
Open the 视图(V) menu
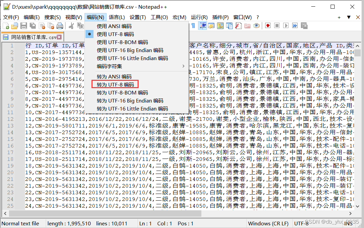(73, 17)
